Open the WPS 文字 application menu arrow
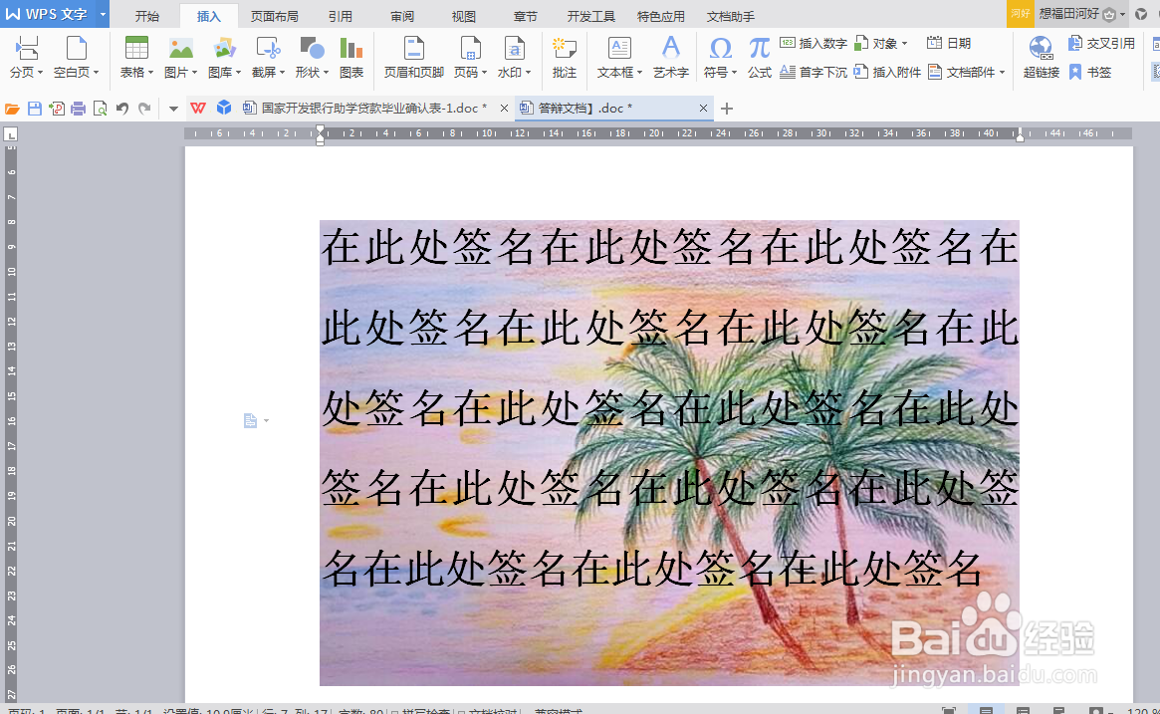 tap(103, 14)
